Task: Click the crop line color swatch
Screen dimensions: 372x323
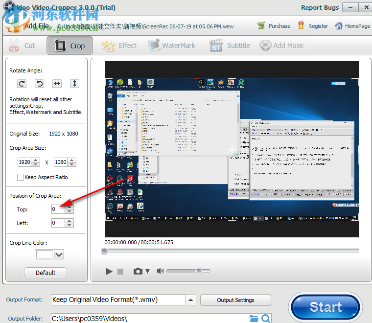Action: tap(44, 254)
